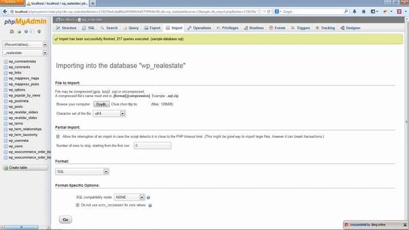Open help icon next to SQL compatibility mode

point(148,197)
